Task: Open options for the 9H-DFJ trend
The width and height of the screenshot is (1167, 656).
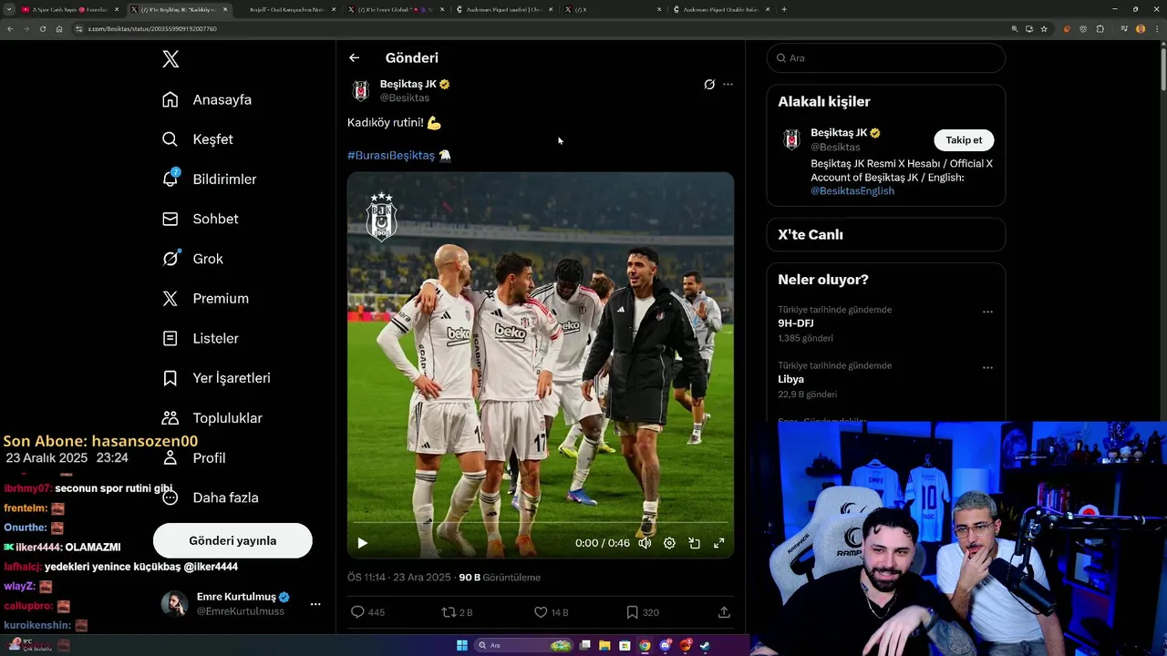Action: 987,312
